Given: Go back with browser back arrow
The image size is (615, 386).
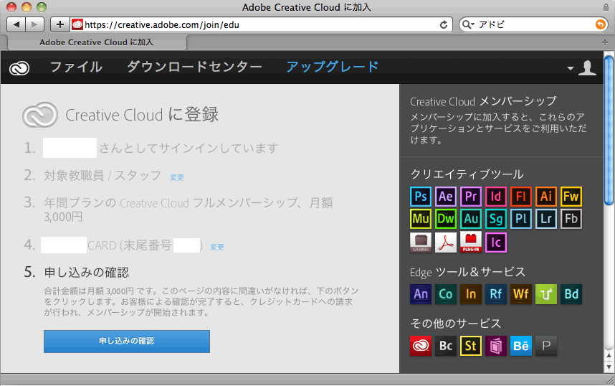Looking at the screenshot, I should 16,24.
